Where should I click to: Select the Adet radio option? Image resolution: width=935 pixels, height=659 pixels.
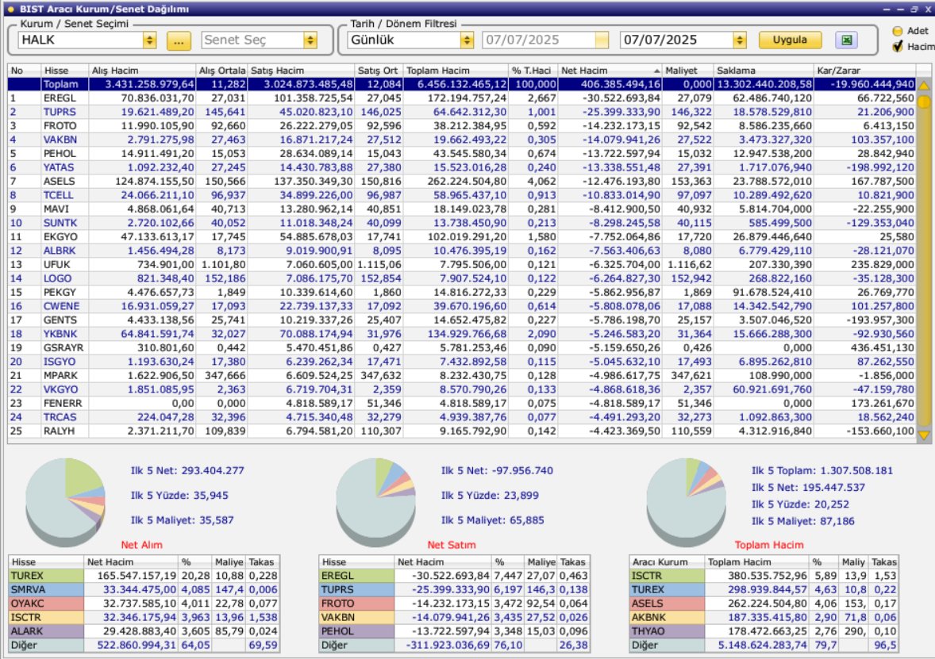click(898, 31)
